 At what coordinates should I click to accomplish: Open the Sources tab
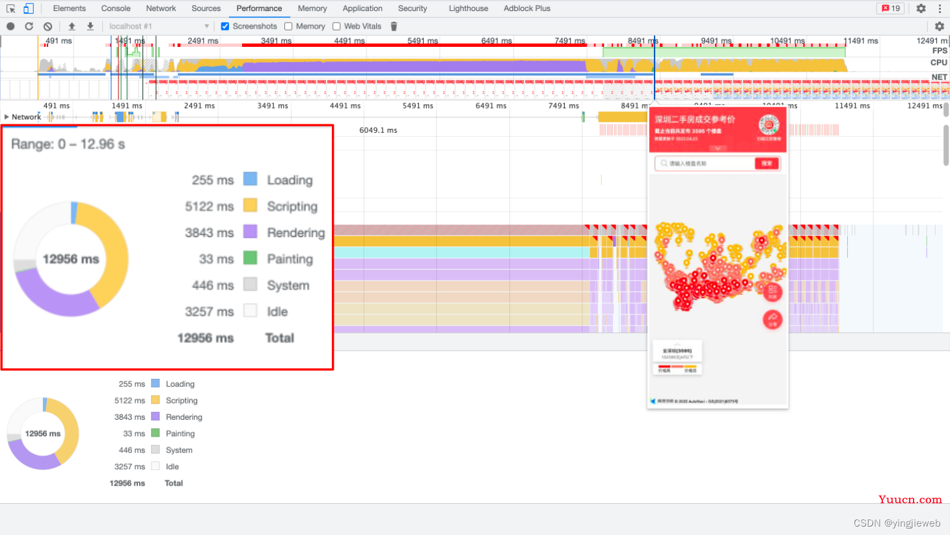[206, 8]
